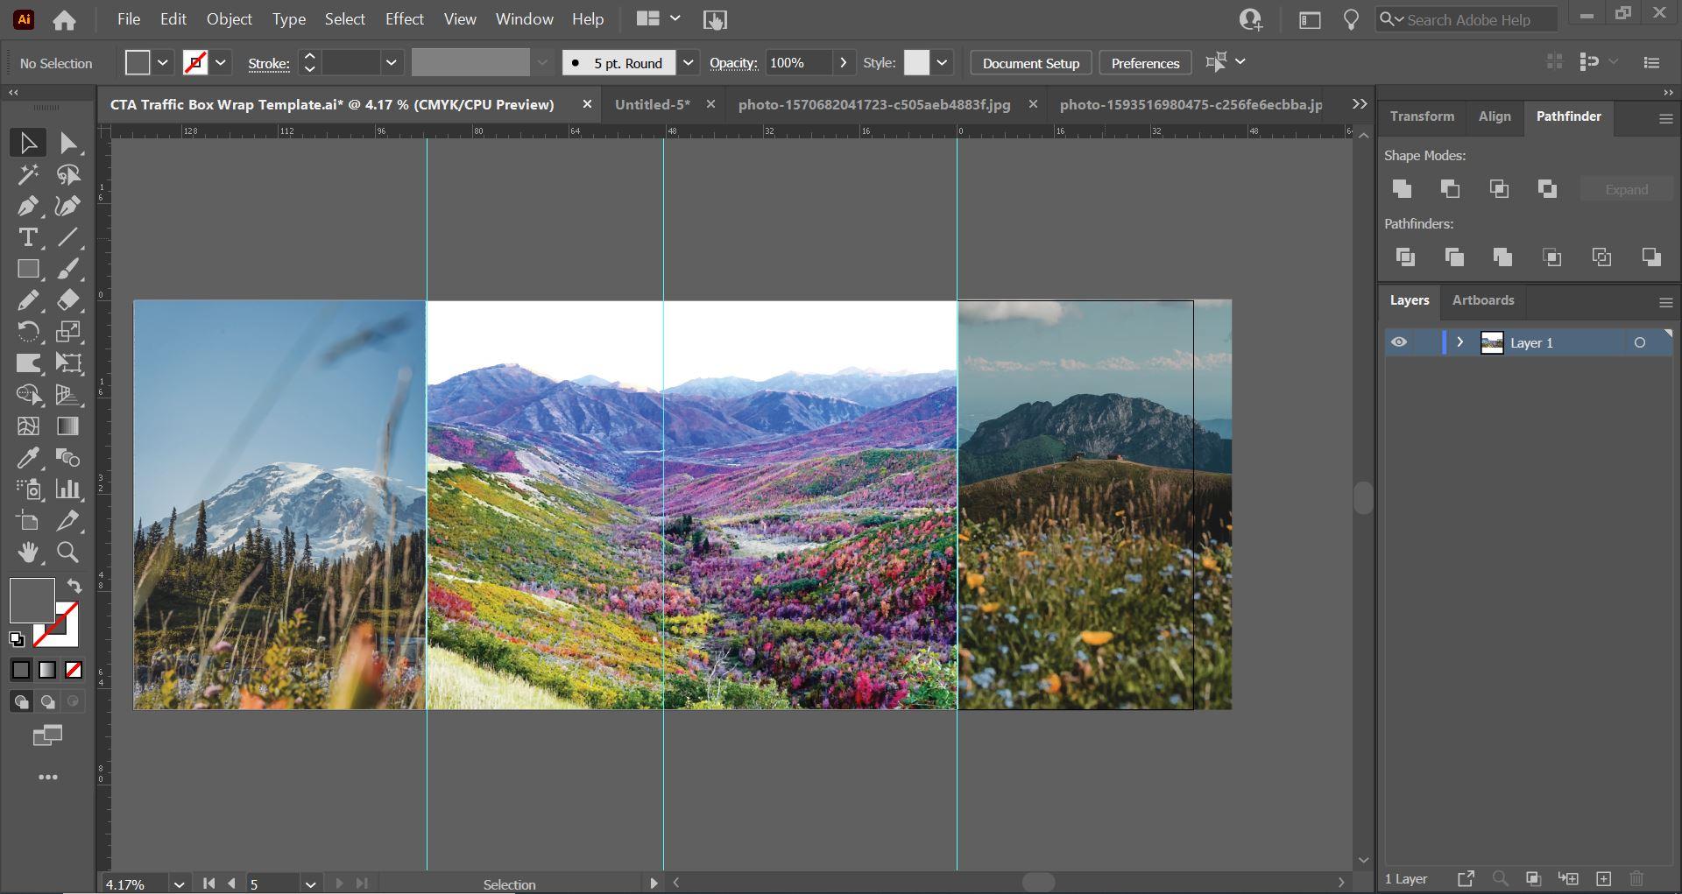This screenshot has height=894, width=1682.
Task: Activate the Eyedropper tool
Action: coord(27,458)
